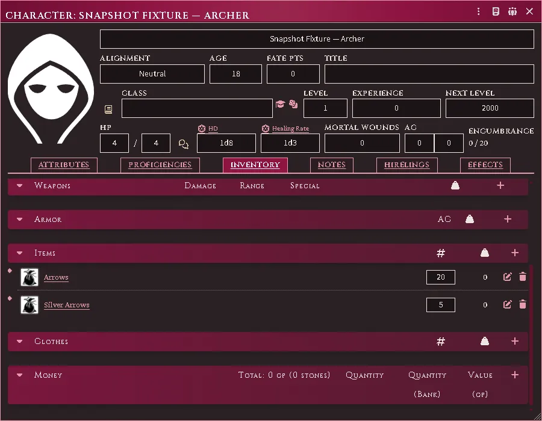The width and height of the screenshot is (542, 421).
Task: Open the Hirelings tab
Action: tap(407, 165)
